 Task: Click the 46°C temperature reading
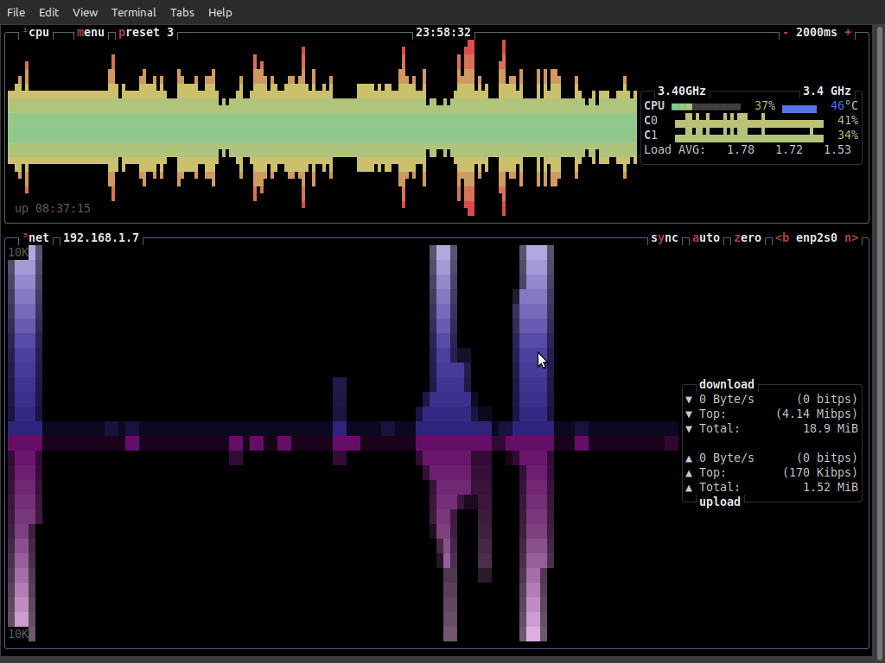pos(844,106)
